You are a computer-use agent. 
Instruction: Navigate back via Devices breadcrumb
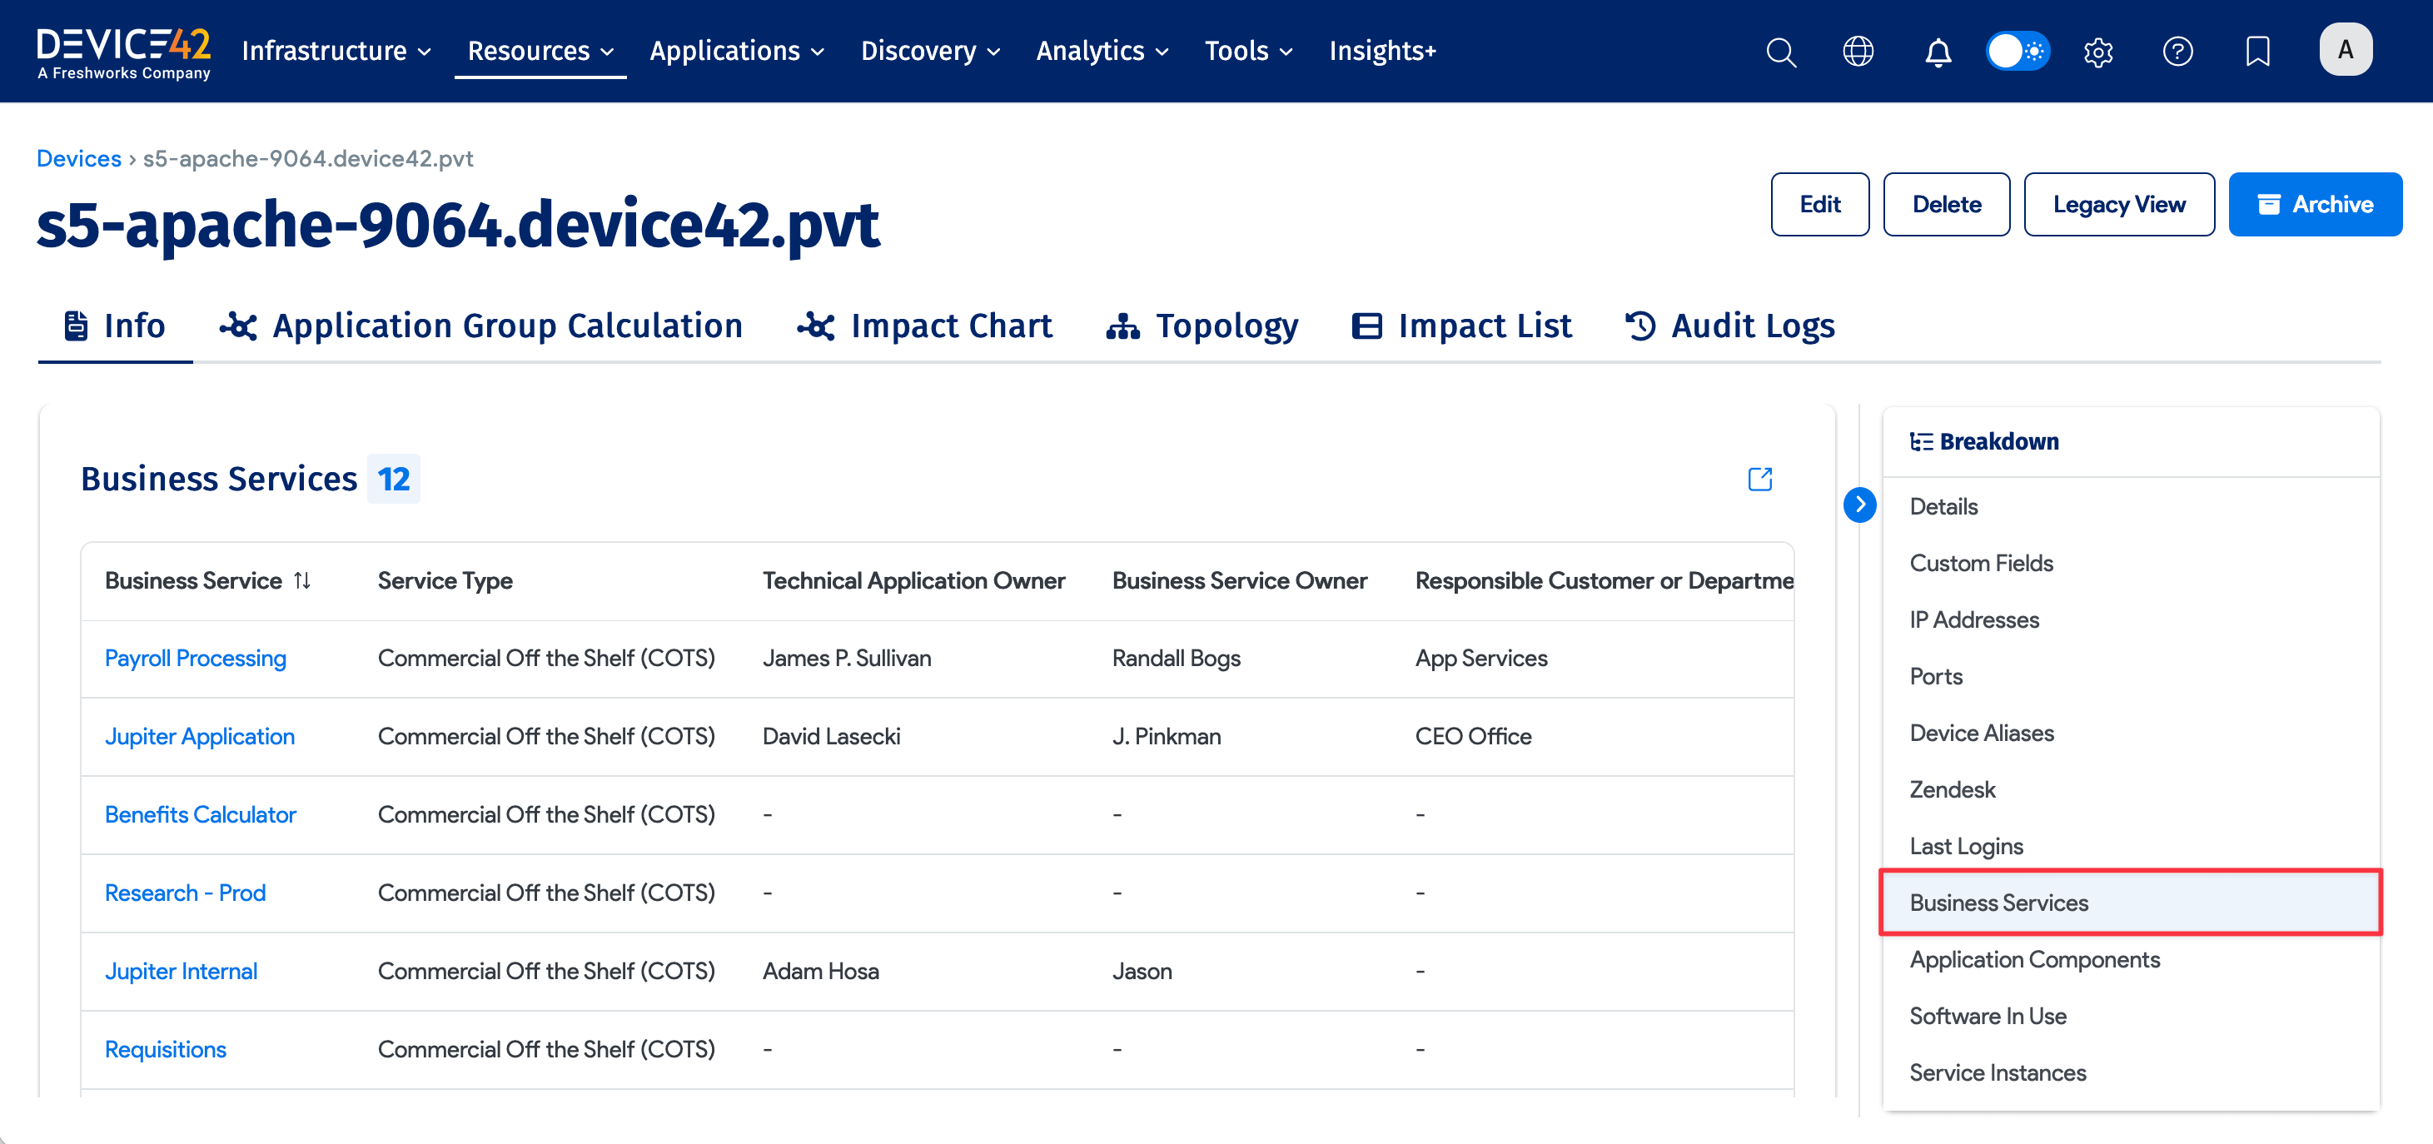(x=78, y=157)
